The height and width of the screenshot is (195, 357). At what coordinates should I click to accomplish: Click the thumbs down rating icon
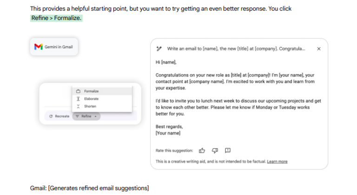tap(215, 150)
